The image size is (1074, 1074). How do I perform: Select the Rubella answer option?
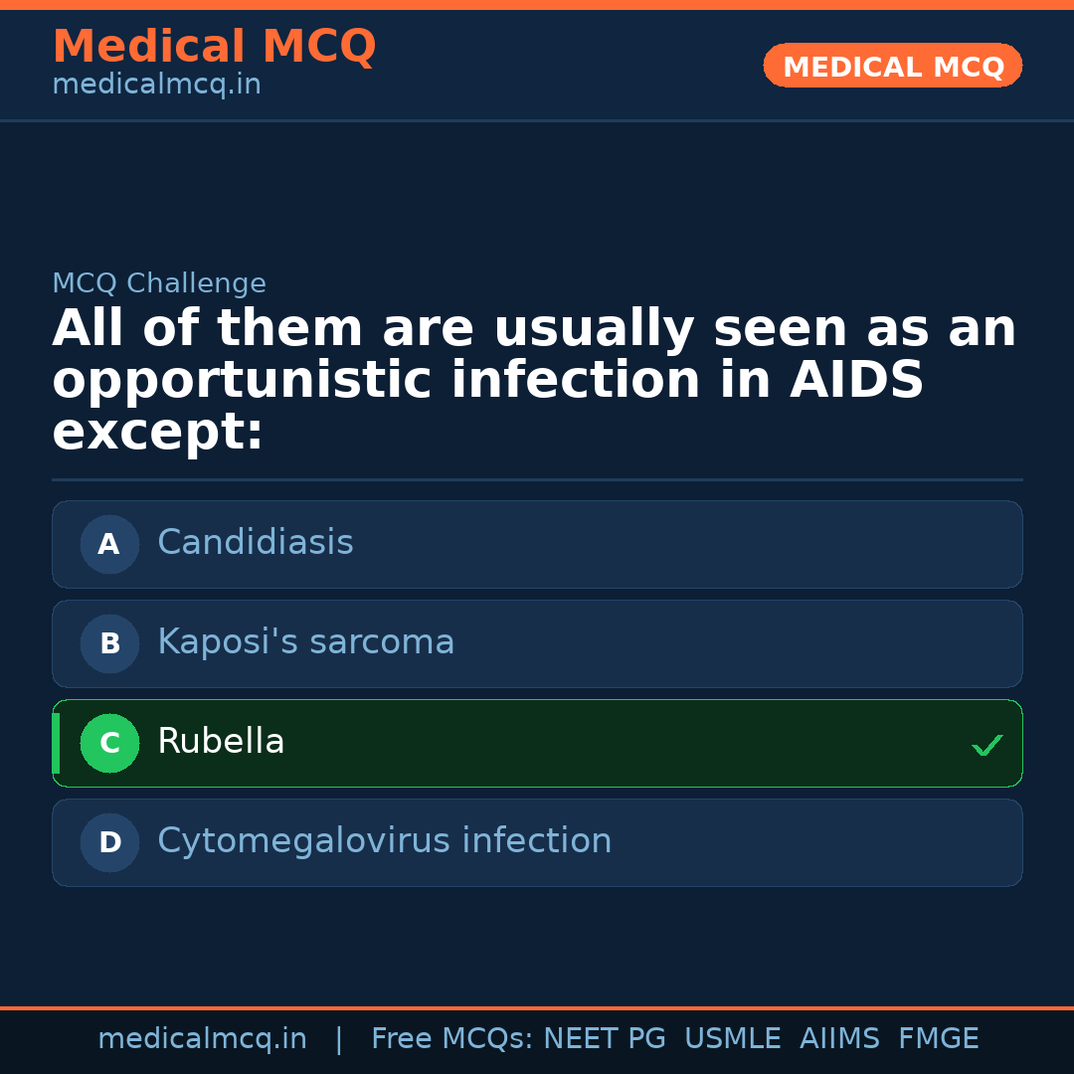(x=537, y=743)
